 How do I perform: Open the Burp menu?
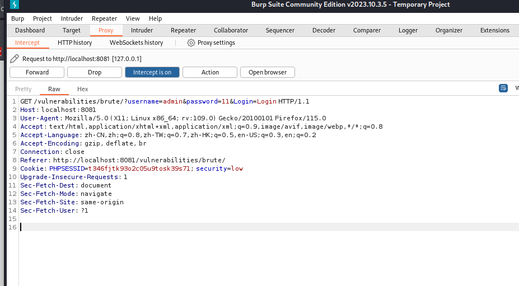click(x=18, y=18)
